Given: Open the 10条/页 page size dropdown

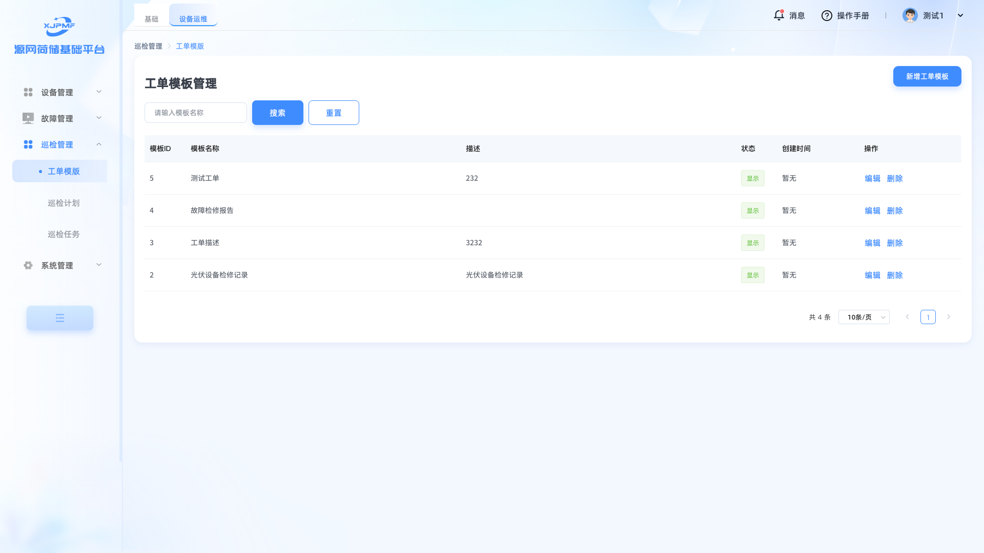Looking at the screenshot, I should coord(864,317).
